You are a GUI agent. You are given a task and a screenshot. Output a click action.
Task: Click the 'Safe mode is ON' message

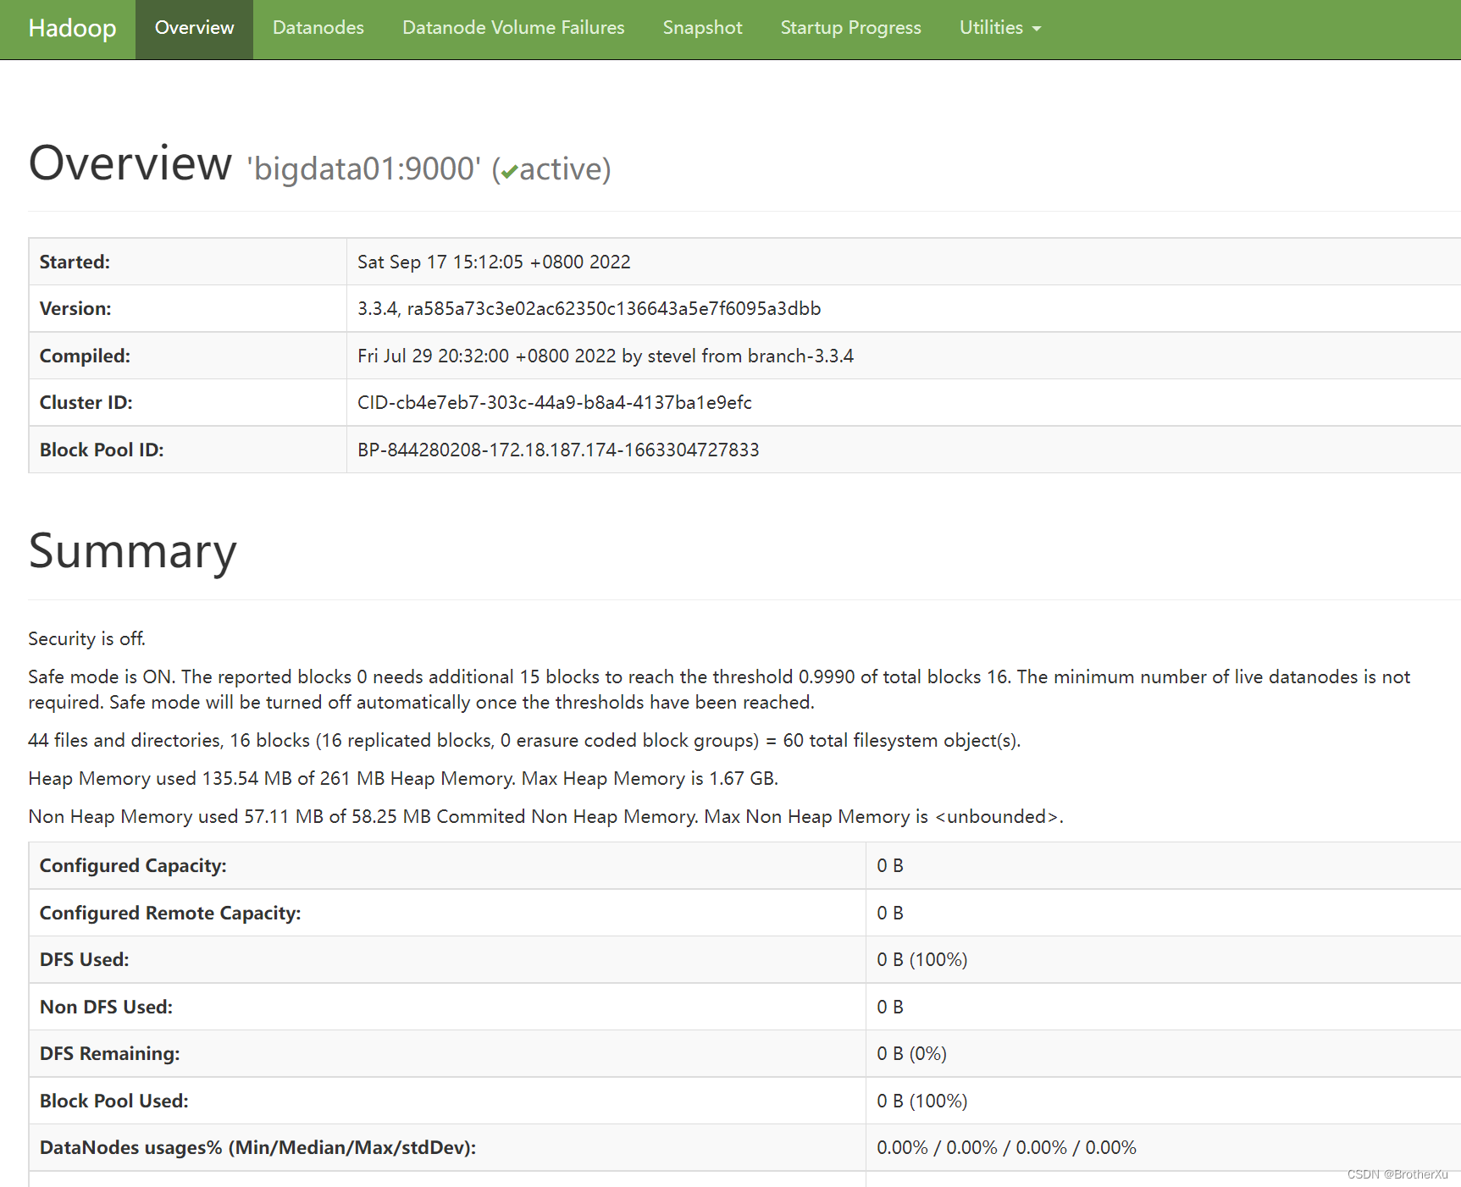(719, 689)
